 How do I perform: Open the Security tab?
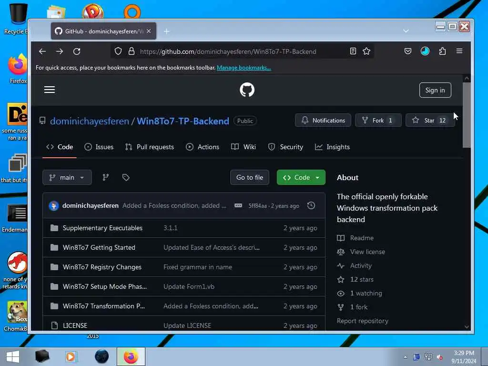(285, 147)
